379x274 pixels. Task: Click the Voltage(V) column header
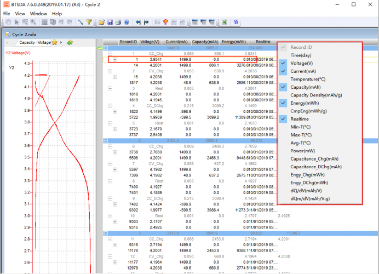150,42
